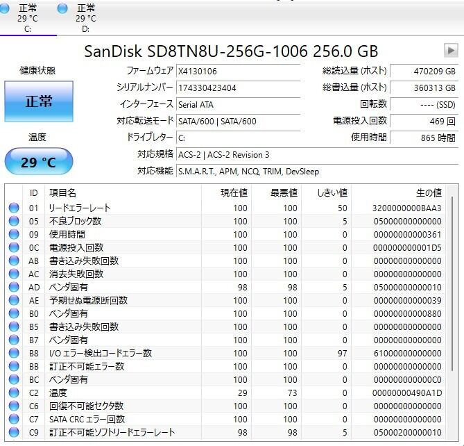Switch to the D: drive tab

85,18
